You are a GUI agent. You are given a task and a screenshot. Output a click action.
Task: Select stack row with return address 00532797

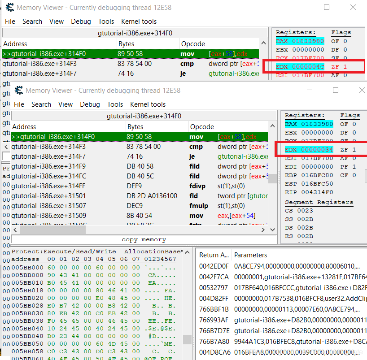pos(282,288)
